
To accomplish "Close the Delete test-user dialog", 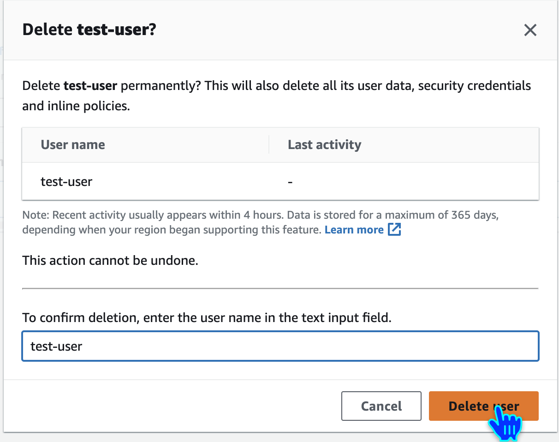I will [530, 30].
